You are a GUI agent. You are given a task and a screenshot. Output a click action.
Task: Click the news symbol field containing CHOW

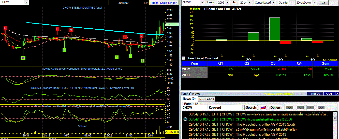[x=194, y=108]
